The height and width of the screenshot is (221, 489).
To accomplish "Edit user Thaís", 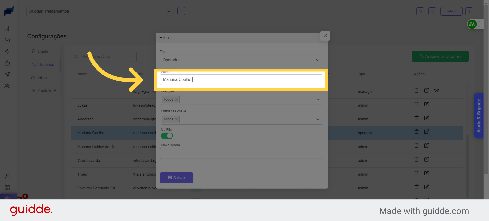I will pyautogui.click(x=426, y=173).
